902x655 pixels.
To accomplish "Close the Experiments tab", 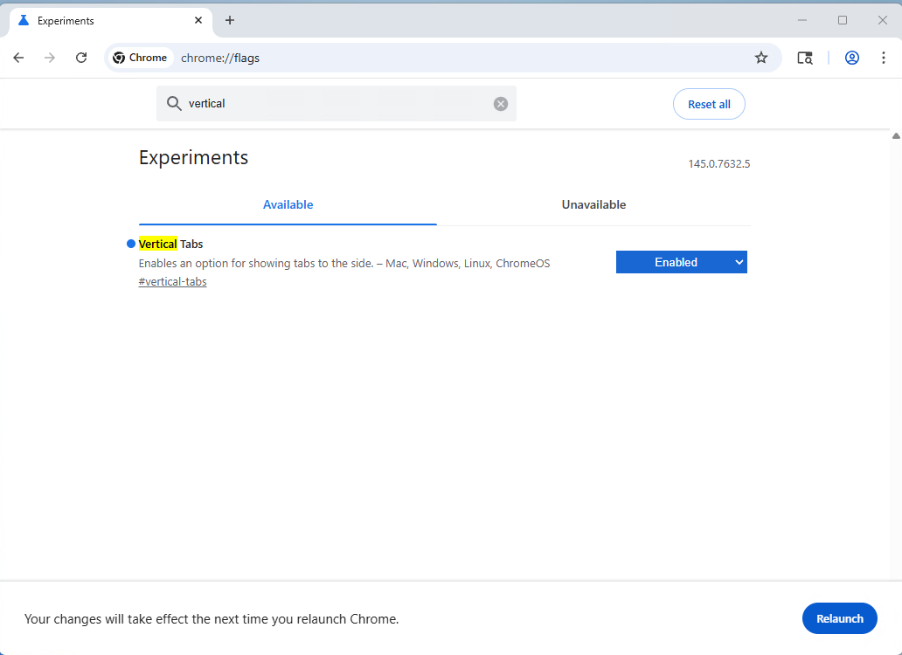I will (198, 20).
